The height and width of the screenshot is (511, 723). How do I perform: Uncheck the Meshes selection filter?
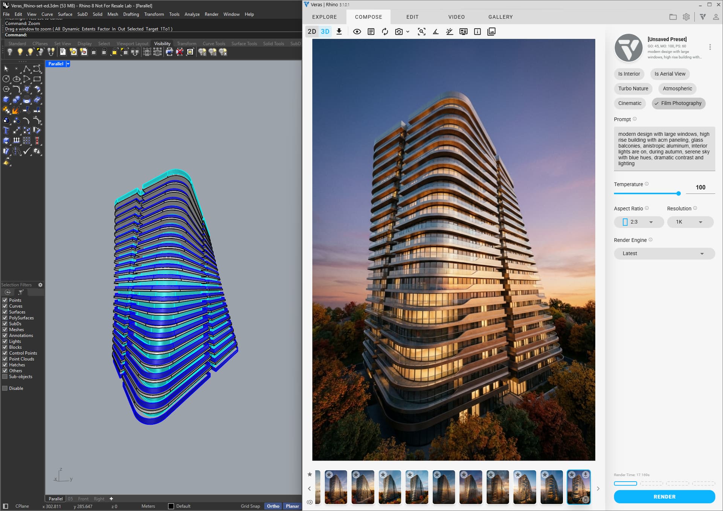(5, 329)
